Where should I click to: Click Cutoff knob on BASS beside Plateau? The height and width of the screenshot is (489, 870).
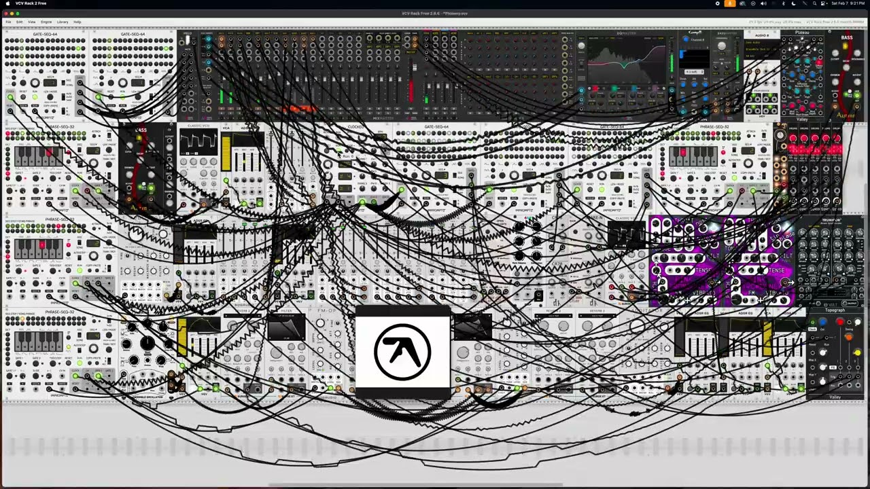click(x=835, y=53)
